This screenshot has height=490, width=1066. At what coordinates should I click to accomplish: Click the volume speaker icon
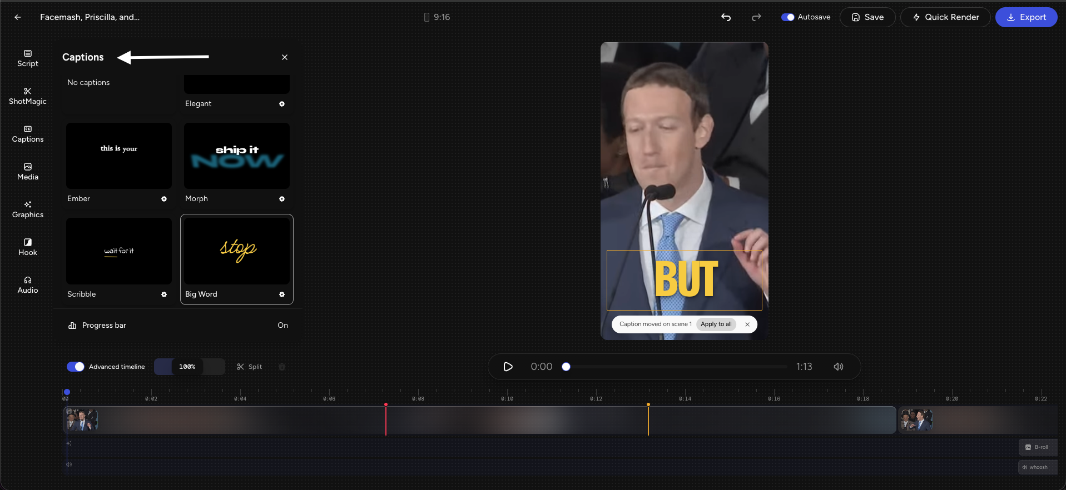coord(839,367)
